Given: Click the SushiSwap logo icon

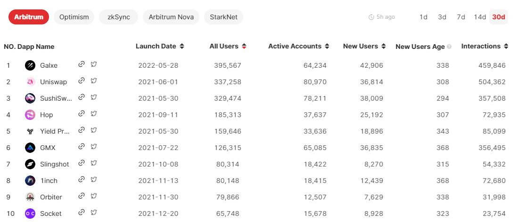Looking at the screenshot, I should [30, 98].
